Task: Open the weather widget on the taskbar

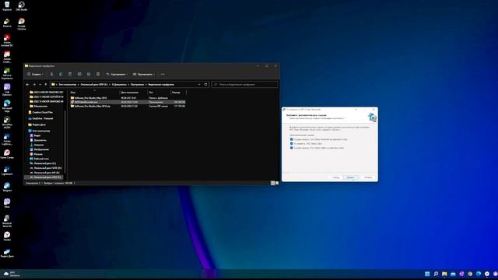Action: 12,274
